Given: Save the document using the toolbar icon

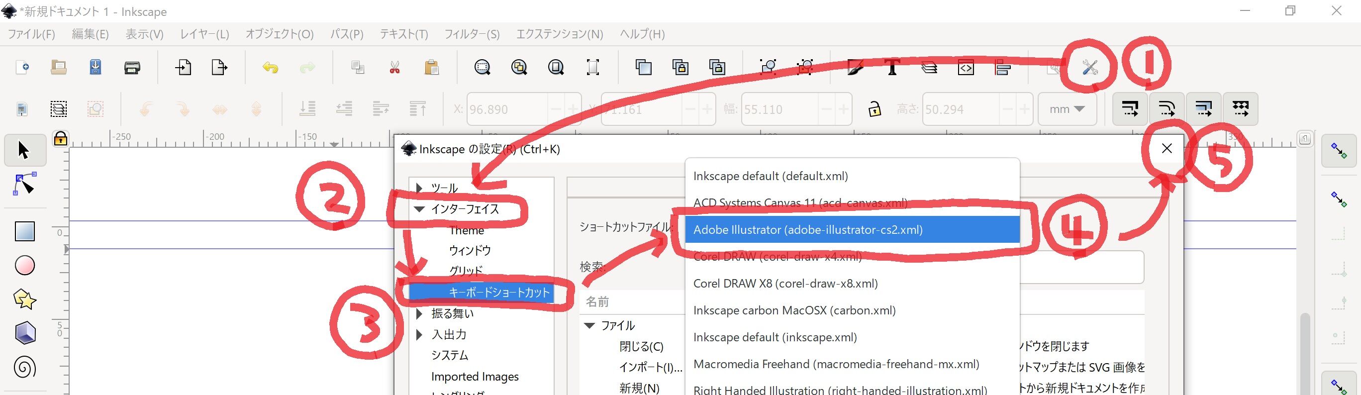Looking at the screenshot, I should [x=95, y=67].
